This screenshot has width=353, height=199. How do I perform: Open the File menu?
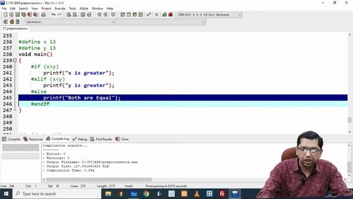(4, 8)
